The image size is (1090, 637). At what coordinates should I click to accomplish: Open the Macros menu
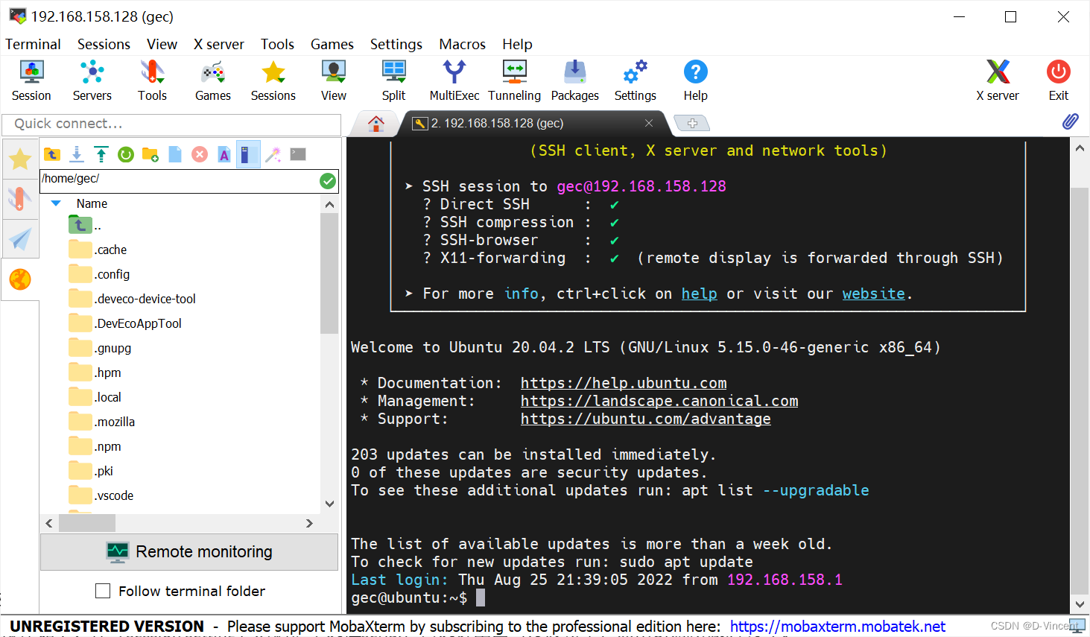[463, 44]
